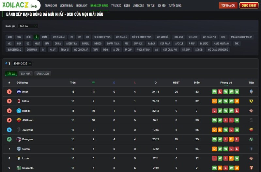Image resolution: width=261 pixels, height=172 pixels.
Task: Select the TẤT CẢ matches filter
Action: [11, 74]
